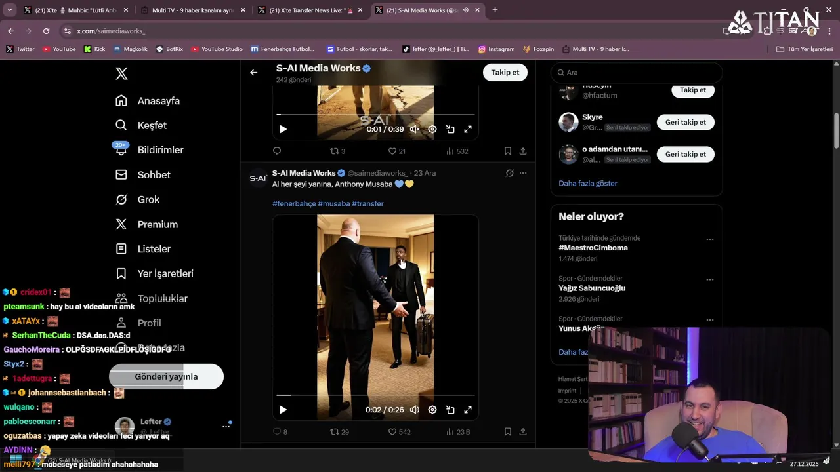View analytics showing 23 B views
Image resolution: width=840 pixels, height=472 pixels.
point(457,432)
